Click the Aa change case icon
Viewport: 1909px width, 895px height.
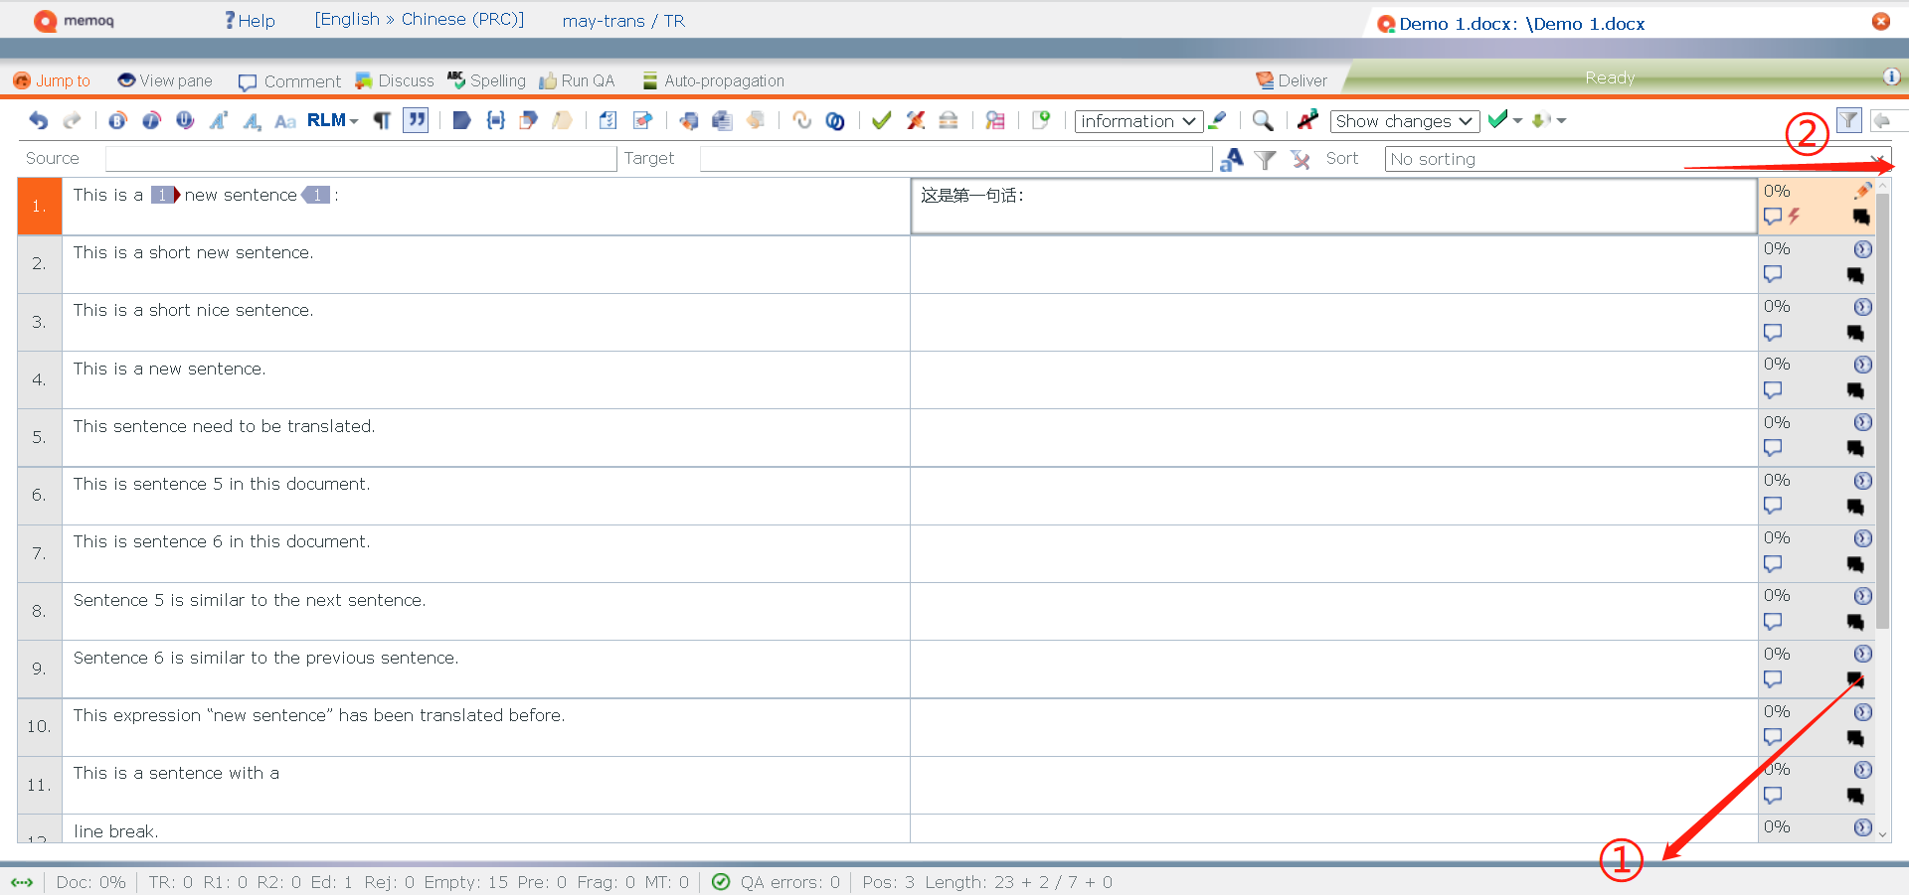coord(285,121)
